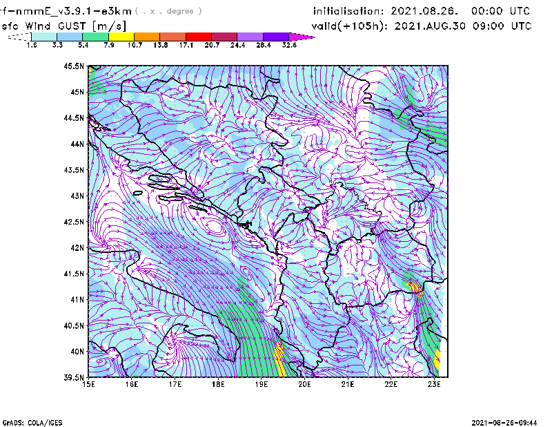Click the 39.5N latitude axis label
Viewport: 552px width, 427px height.
point(74,378)
